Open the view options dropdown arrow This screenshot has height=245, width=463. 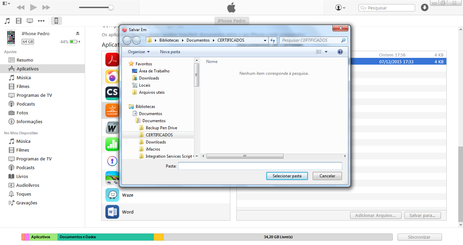coord(326,52)
